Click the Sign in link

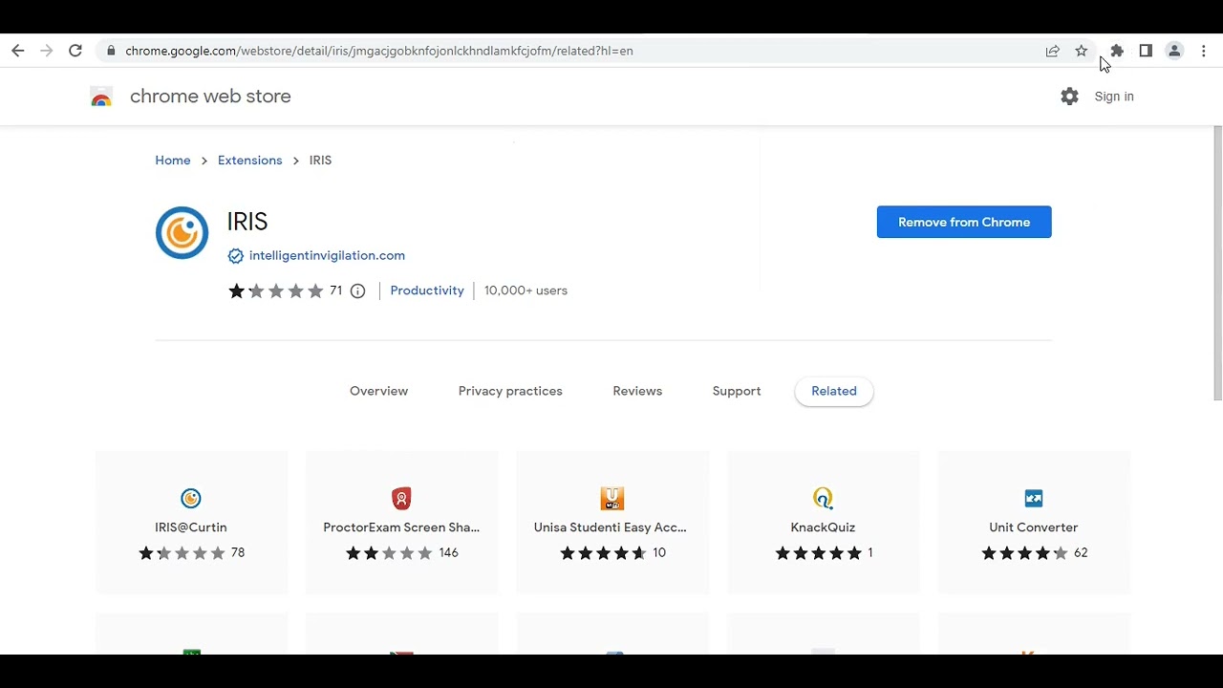1114,97
